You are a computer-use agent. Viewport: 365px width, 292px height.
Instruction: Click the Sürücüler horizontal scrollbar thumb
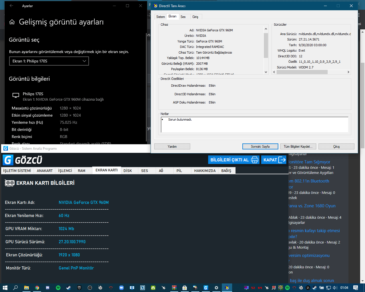pos(302,72)
